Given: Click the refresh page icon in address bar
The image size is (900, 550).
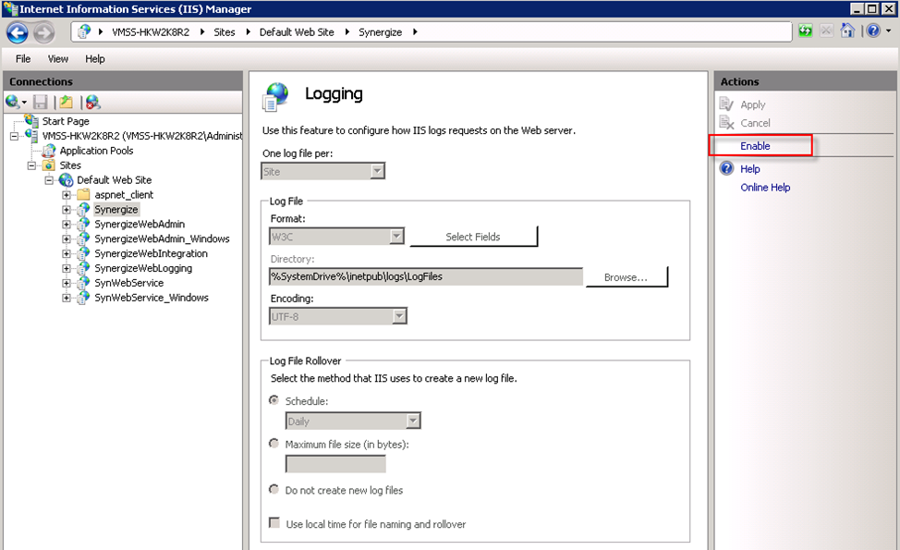Looking at the screenshot, I should point(806,31).
